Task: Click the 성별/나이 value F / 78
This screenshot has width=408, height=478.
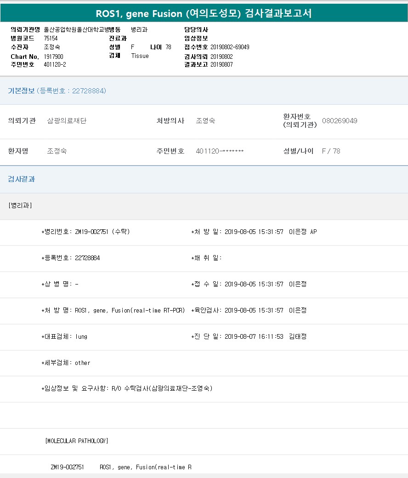Action: (331, 151)
